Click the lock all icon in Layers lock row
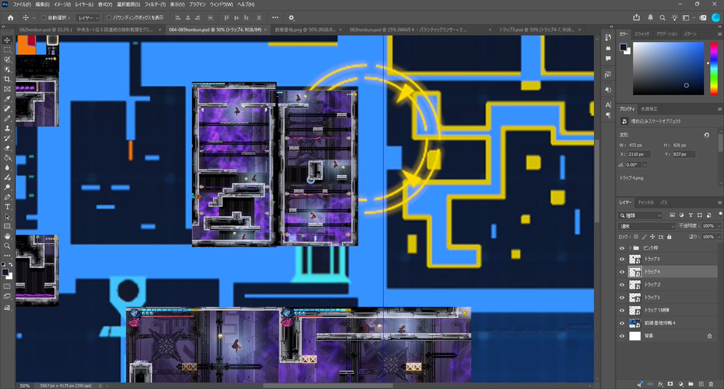 pyautogui.click(x=670, y=237)
